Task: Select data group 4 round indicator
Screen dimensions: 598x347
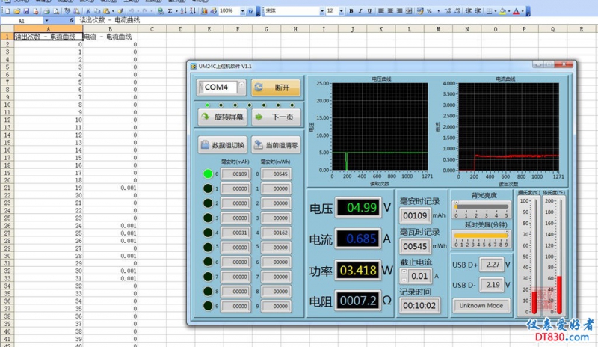Action: pyautogui.click(x=208, y=233)
